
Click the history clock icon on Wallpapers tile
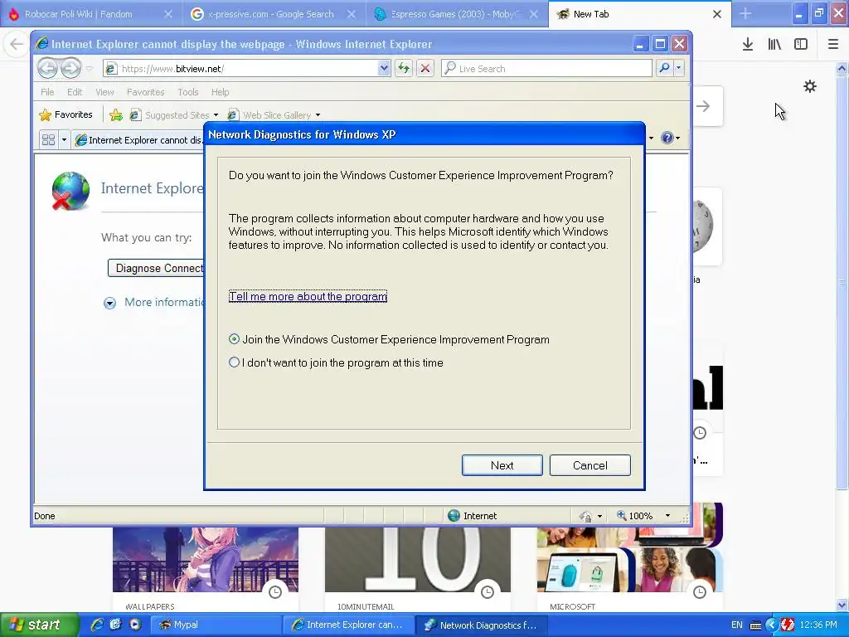click(x=275, y=592)
